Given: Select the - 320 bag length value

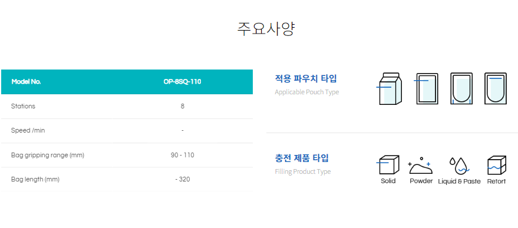Looking at the screenshot, I should point(182,180).
